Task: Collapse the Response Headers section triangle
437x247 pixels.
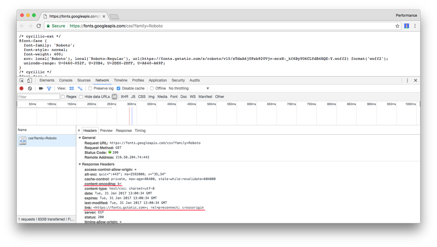Action: click(x=80, y=164)
